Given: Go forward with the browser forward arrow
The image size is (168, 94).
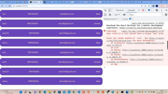Looking at the screenshot, I should (6, 6).
